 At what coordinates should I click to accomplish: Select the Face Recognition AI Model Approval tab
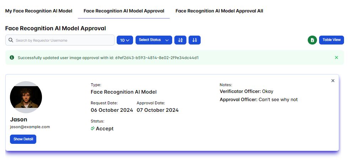tap(124, 11)
